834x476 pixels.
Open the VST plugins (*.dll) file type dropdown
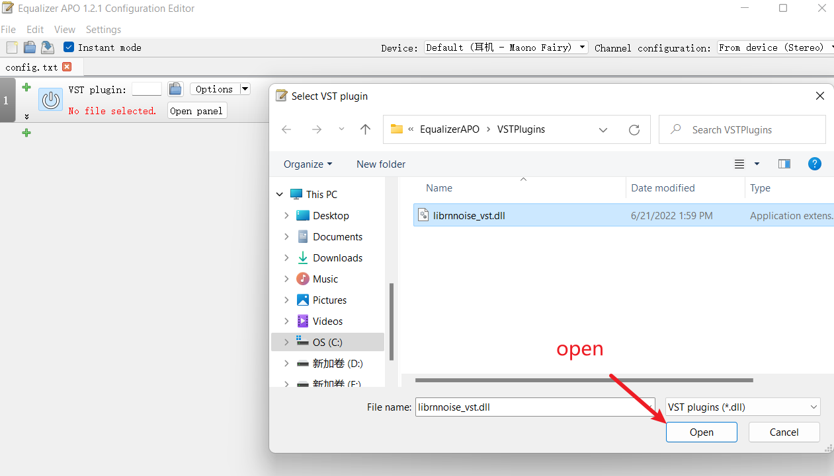coord(743,407)
